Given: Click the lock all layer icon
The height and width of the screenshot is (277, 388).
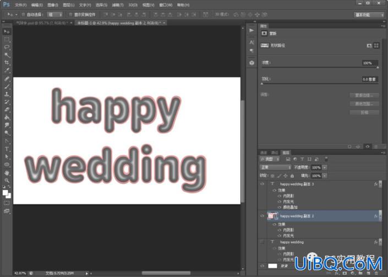Looking at the screenshot, I should (292, 176).
